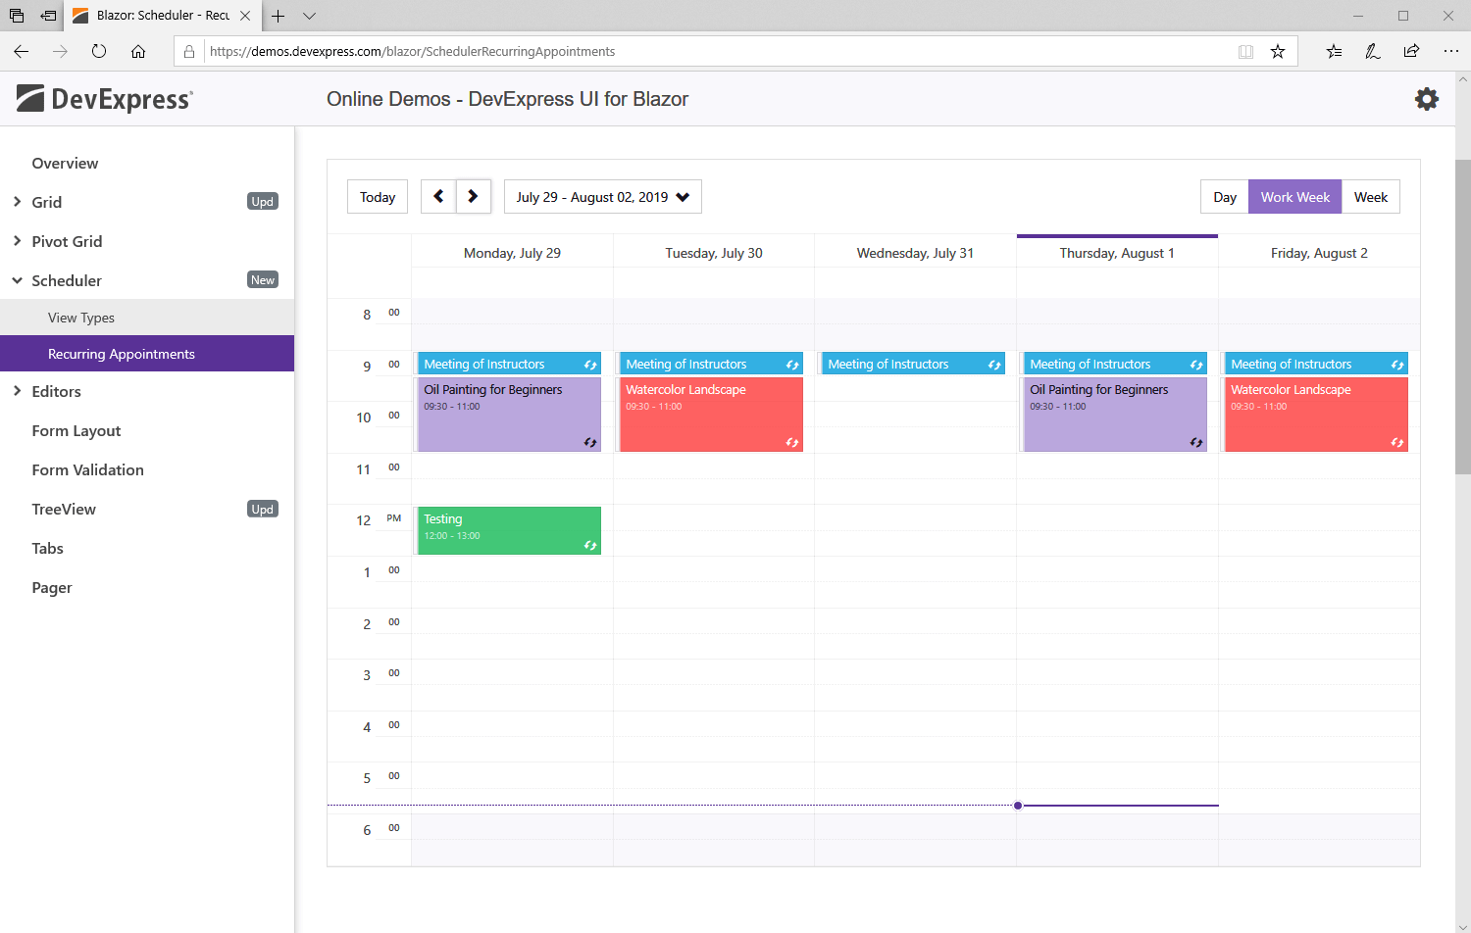Switch to Week view

(x=1370, y=197)
